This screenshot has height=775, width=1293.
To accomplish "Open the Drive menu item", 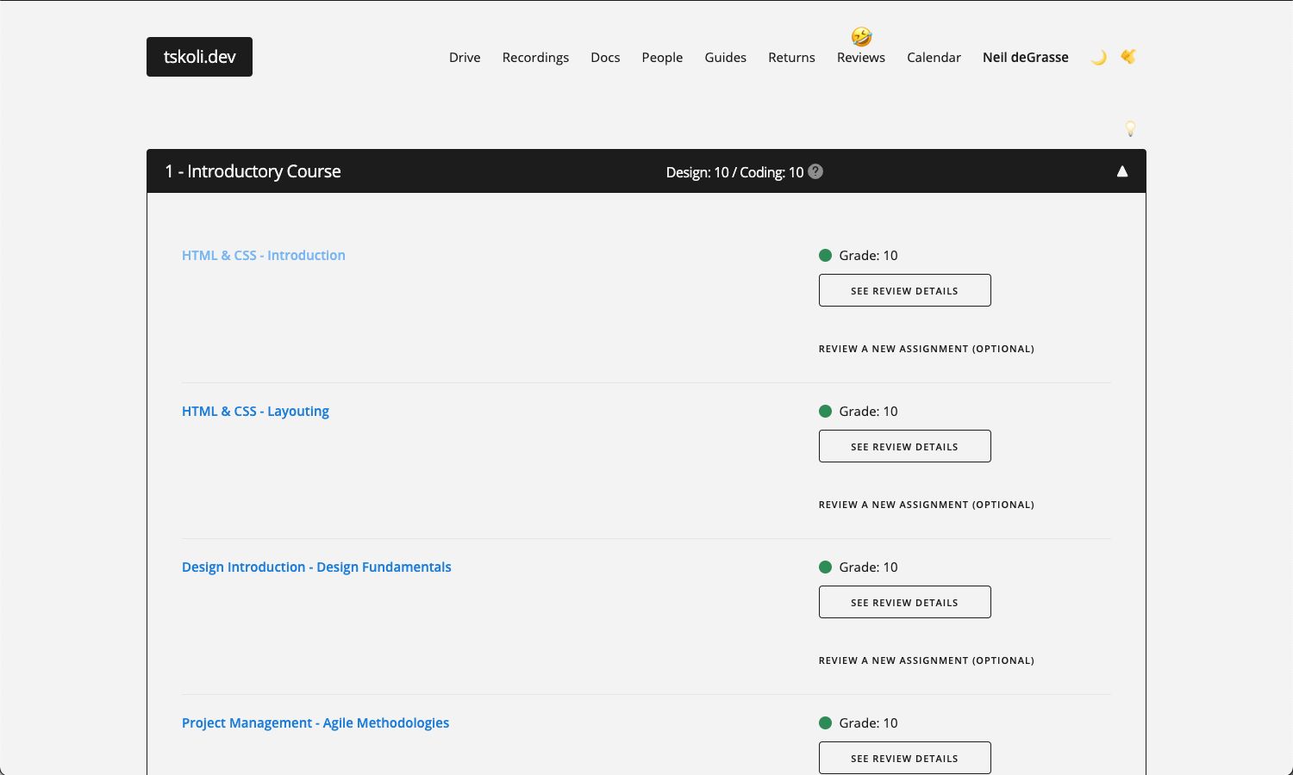I will point(465,58).
